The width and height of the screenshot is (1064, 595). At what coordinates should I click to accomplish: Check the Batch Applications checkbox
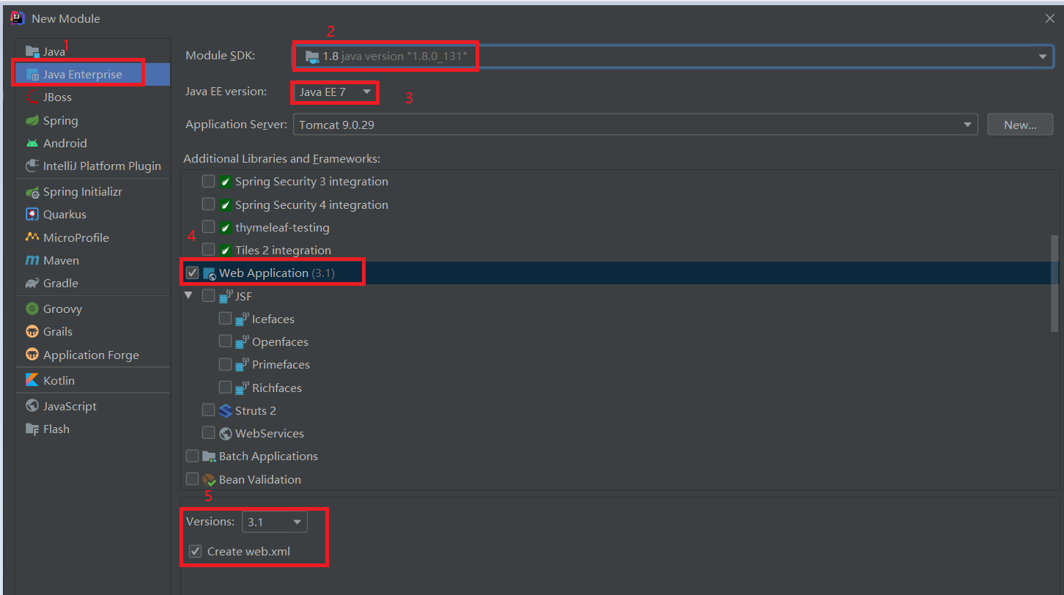(193, 456)
